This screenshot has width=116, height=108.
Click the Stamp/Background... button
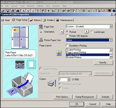pyautogui.click(x=85, y=97)
